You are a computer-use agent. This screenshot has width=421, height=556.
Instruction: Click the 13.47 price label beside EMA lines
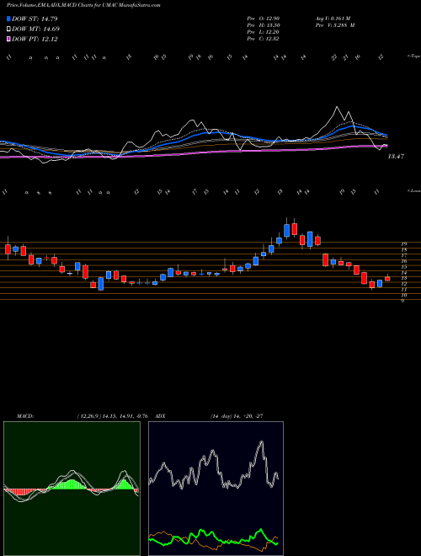[x=396, y=157]
